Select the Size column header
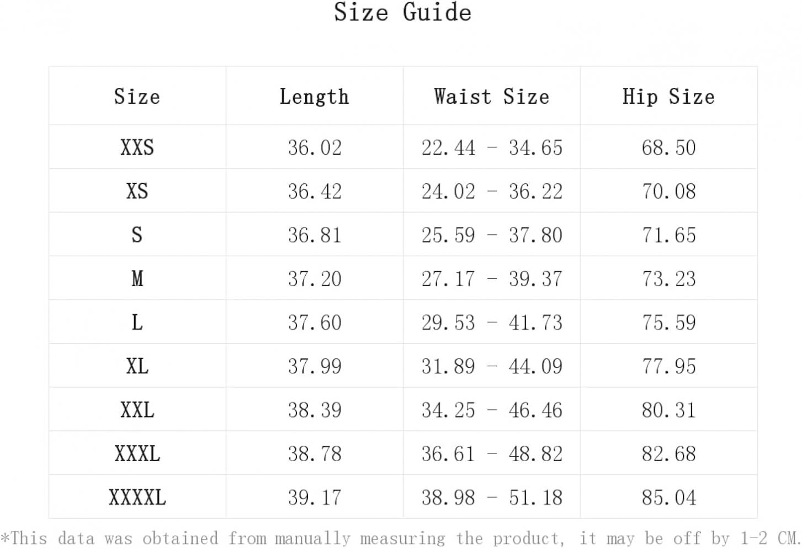 click(x=137, y=97)
